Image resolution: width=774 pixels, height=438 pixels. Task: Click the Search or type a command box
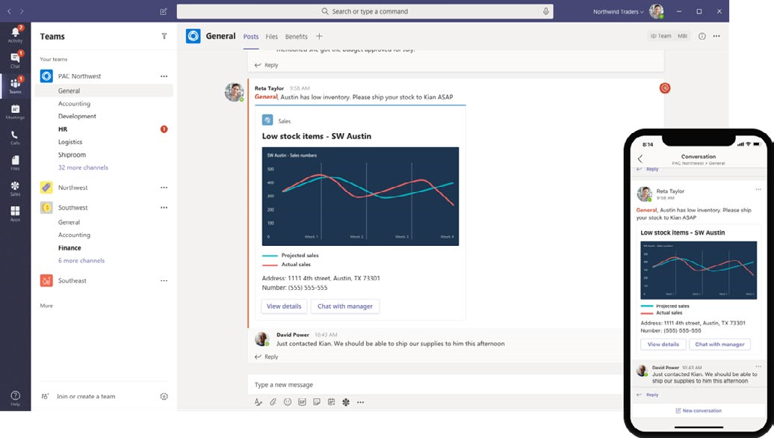point(365,11)
